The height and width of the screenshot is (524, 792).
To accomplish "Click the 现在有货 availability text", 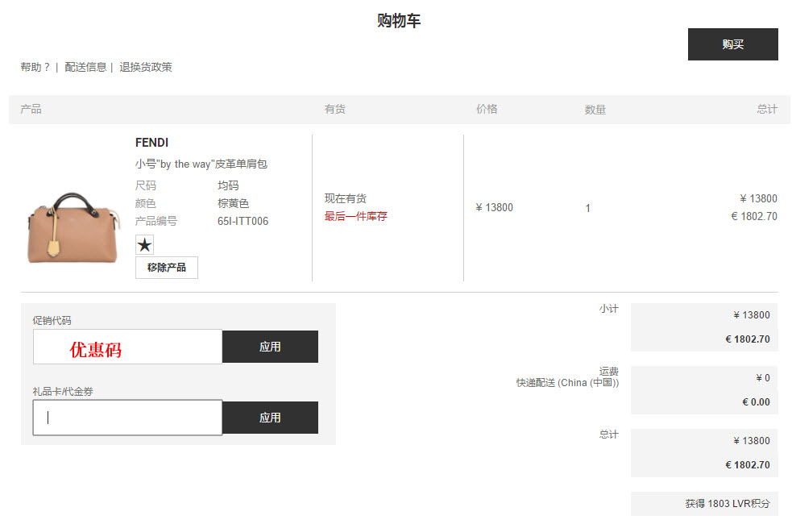I will (x=346, y=198).
